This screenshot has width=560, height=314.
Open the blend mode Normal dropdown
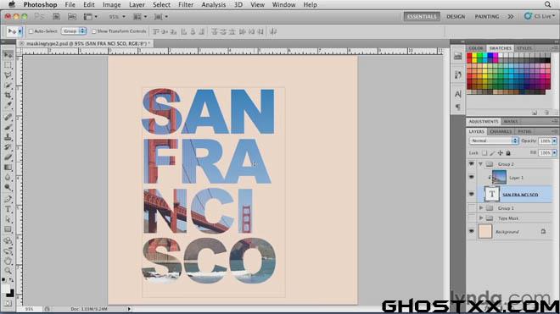tap(494, 140)
